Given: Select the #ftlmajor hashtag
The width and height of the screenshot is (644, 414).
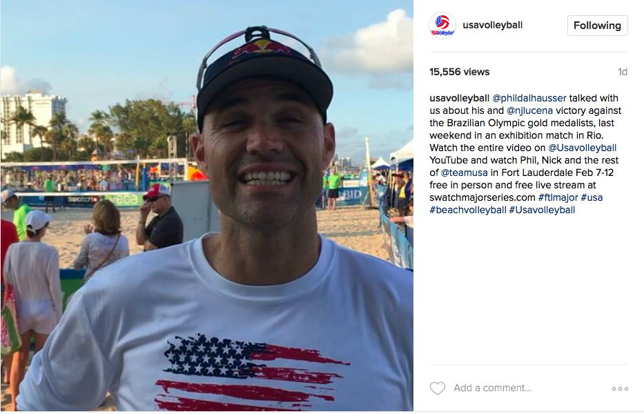Looking at the screenshot, I should click(558, 197).
